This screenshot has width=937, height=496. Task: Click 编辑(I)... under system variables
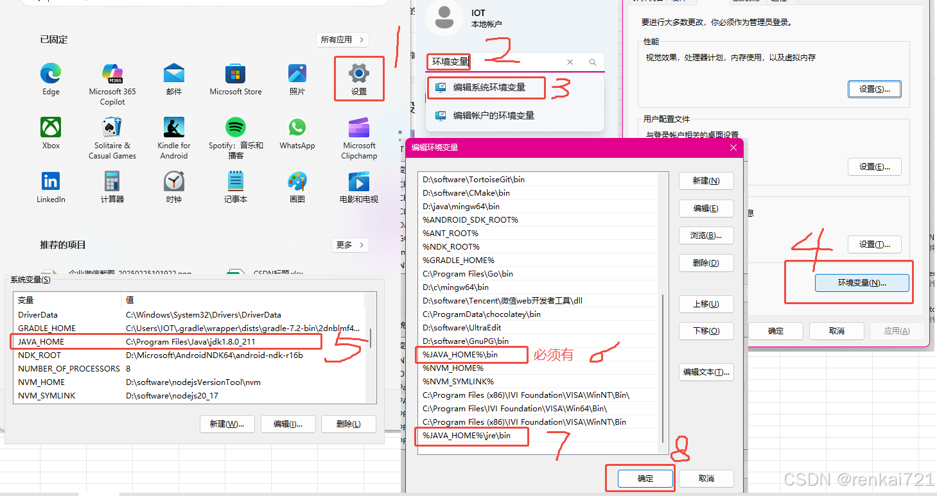[x=288, y=424]
